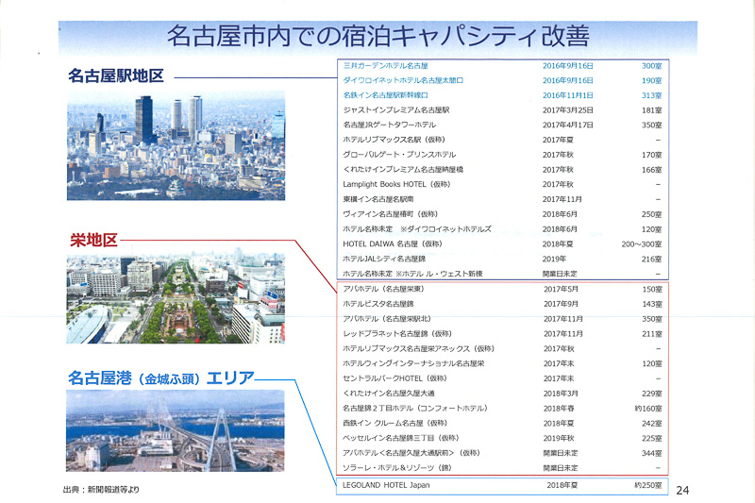Select 名古屋錦２丁目ホテル（コンフォートホテル）
The width and height of the screenshot is (755, 503).
415,409
